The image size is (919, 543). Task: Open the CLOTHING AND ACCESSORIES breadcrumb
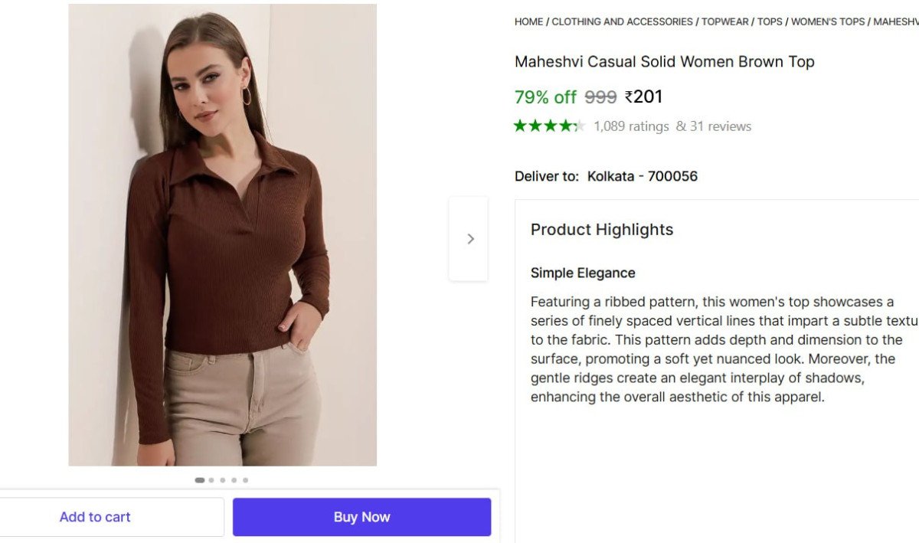621,21
